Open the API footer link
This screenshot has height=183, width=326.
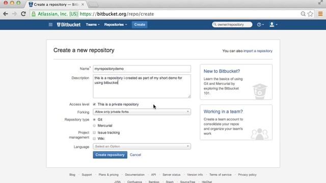153,175
